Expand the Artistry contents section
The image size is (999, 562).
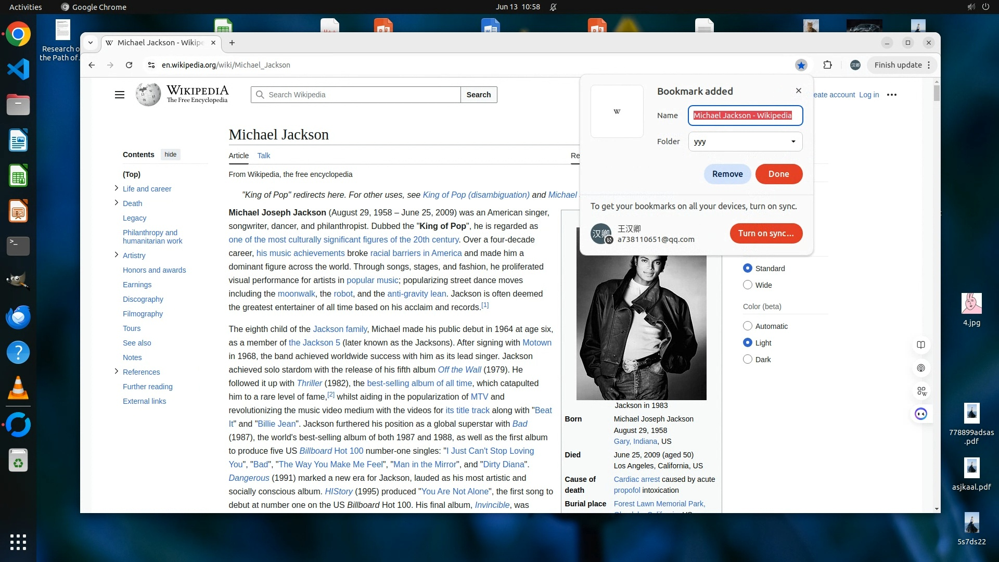116,255
